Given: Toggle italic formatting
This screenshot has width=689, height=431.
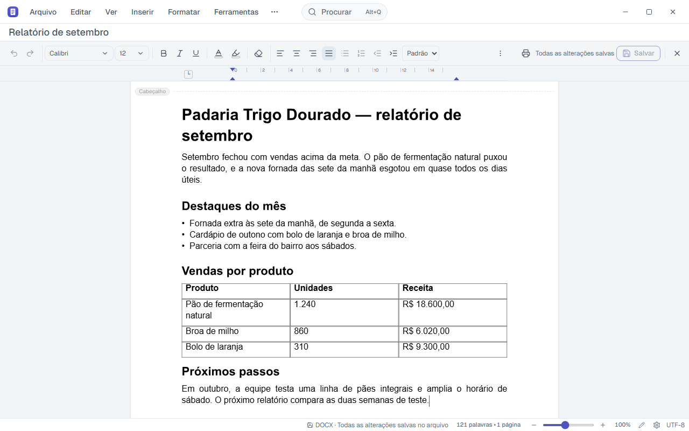Looking at the screenshot, I should 180,53.
